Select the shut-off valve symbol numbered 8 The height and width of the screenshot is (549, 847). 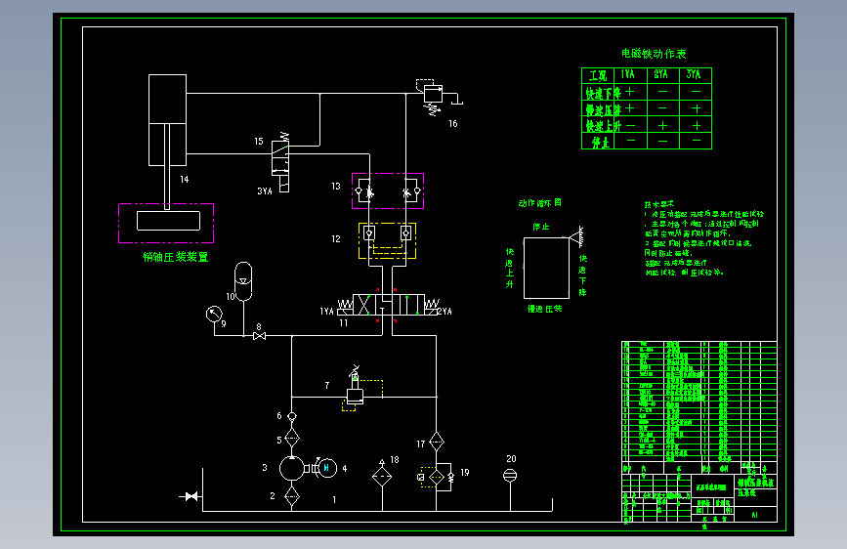pyautogui.click(x=259, y=336)
